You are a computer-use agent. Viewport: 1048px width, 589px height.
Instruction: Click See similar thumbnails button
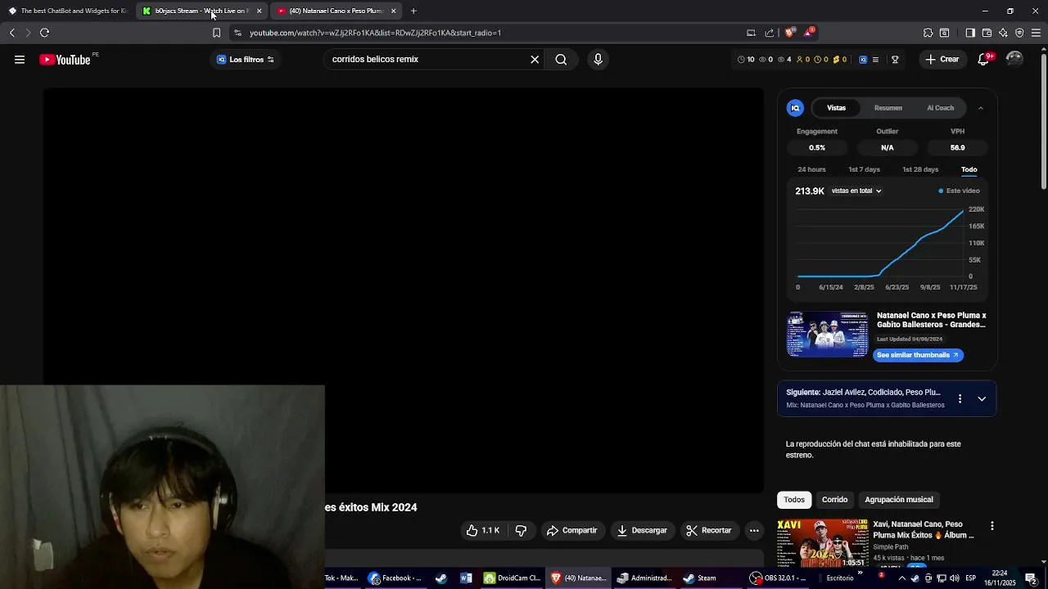(x=918, y=355)
